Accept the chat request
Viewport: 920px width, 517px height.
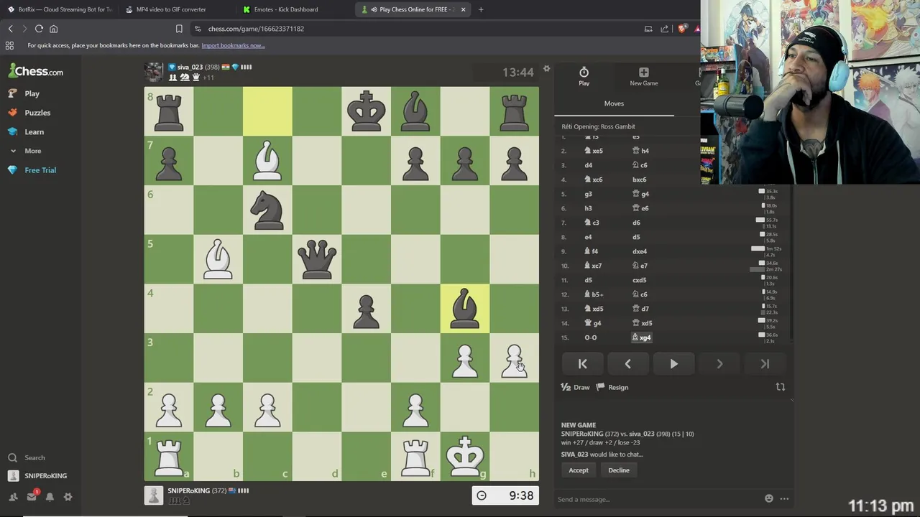point(579,470)
